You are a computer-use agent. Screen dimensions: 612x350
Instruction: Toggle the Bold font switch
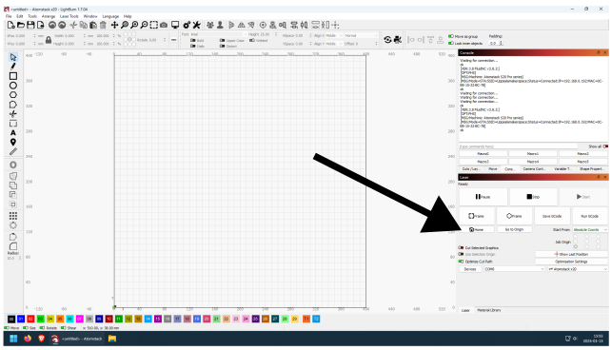tap(193, 40)
